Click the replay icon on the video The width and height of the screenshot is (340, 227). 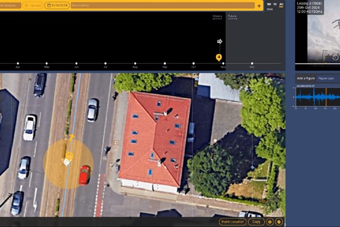[x=335, y=57]
